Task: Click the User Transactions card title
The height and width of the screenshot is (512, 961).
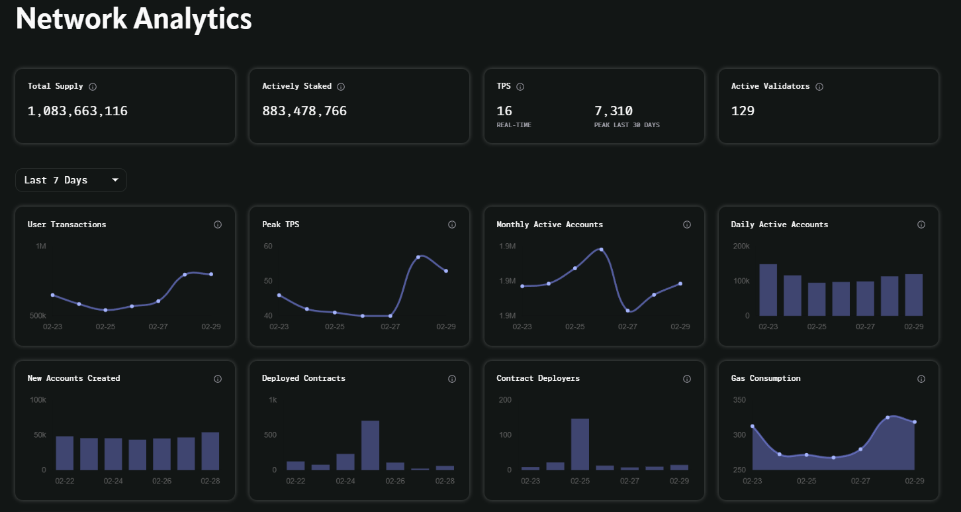Action: point(67,225)
